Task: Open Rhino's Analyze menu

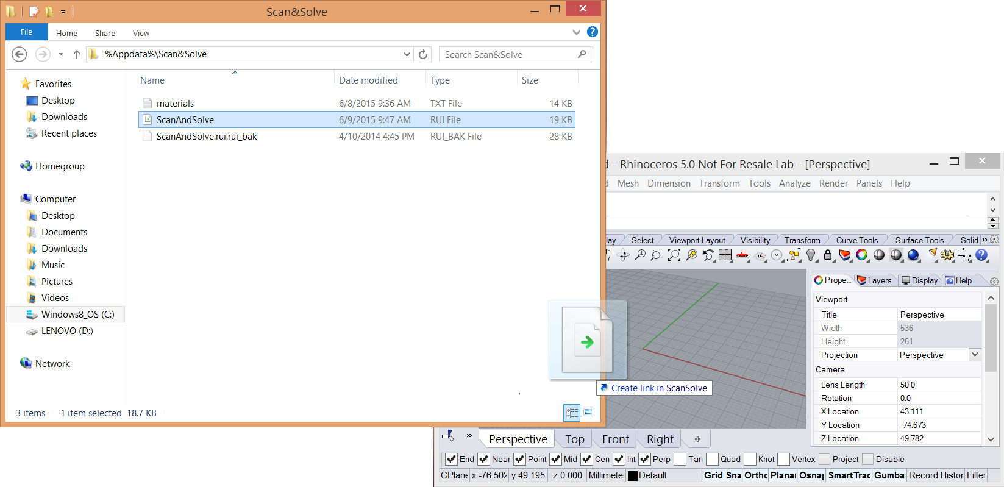Action: pyautogui.click(x=795, y=183)
